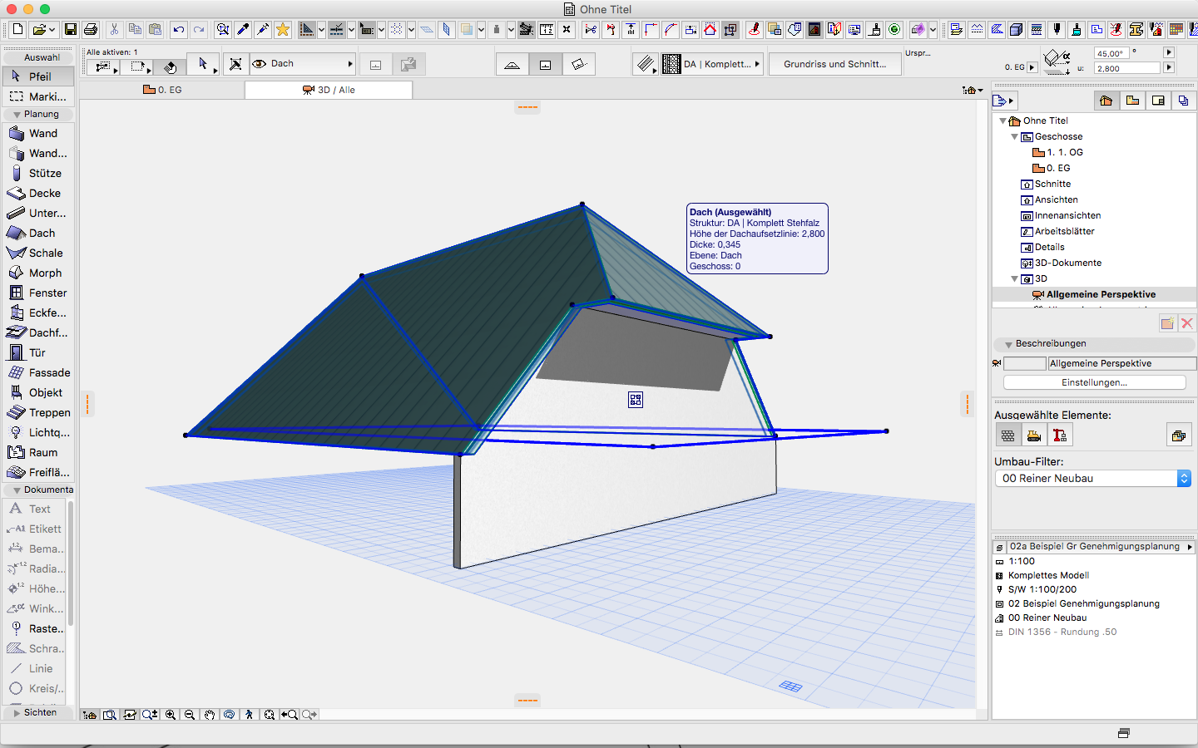Click the pipette (pick up parameters) icon
Viewport: 1198px width, 748px height.
(x=243, y=30)
